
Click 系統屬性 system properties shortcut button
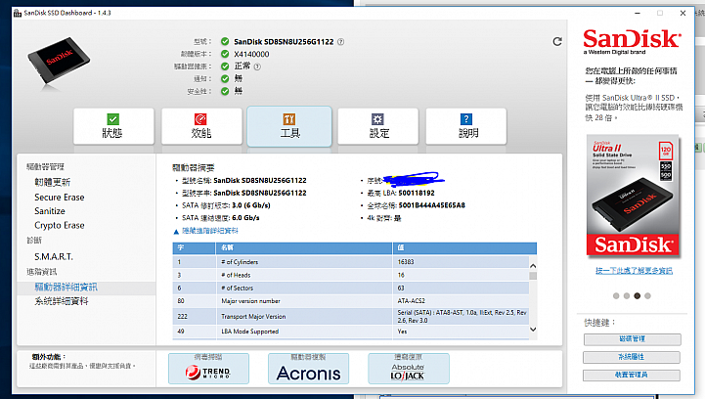click(632, 357)
